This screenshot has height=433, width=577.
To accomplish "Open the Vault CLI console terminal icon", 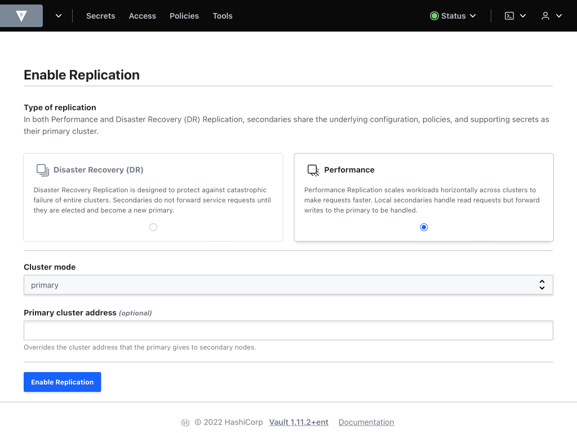I will coord(510,16).
